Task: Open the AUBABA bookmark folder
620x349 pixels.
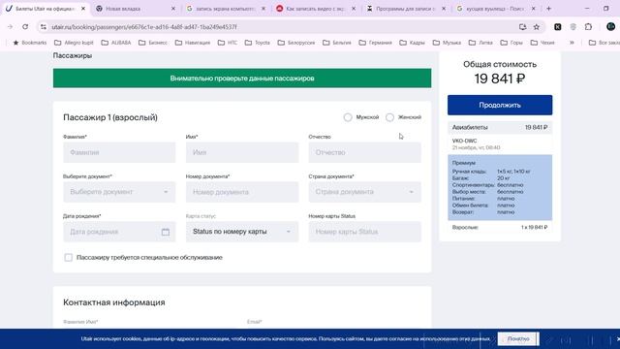Action: click(x=116, y=43)
